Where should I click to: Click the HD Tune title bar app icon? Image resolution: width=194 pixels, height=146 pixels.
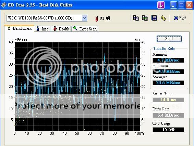[3, 5]
